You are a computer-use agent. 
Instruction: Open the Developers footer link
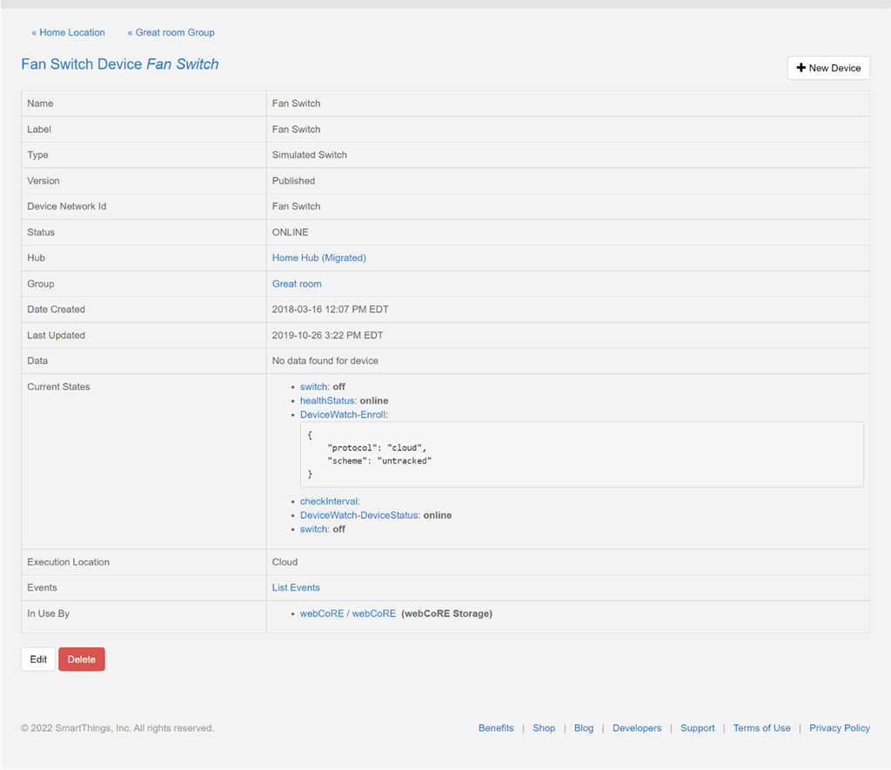point(637,728)
